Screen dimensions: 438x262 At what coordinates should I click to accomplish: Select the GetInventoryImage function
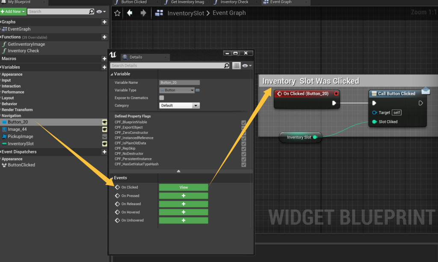[x=26, y=44]
